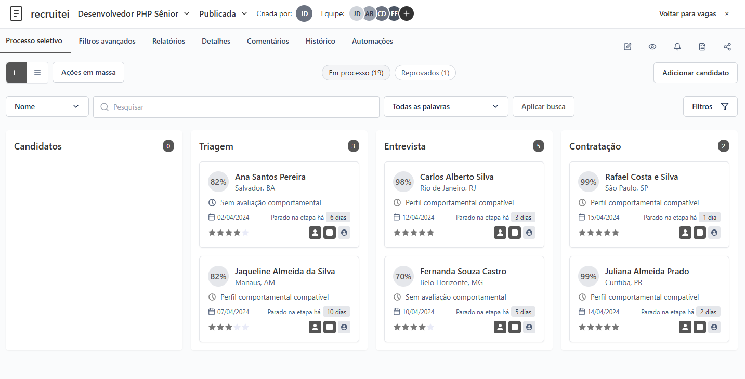Click the add team member plus avatar icon
The height and width of the screenshot is (379, 745).
coord(407,13)
